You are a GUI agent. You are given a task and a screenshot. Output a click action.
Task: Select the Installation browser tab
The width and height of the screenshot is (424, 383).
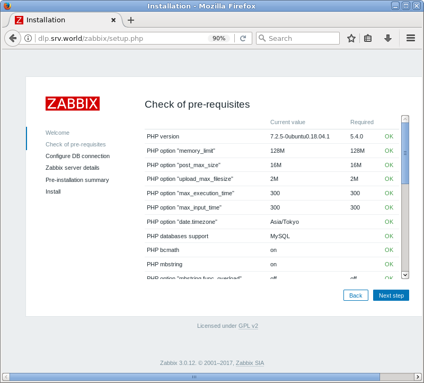pyautogui.click(x=65, y=20)
